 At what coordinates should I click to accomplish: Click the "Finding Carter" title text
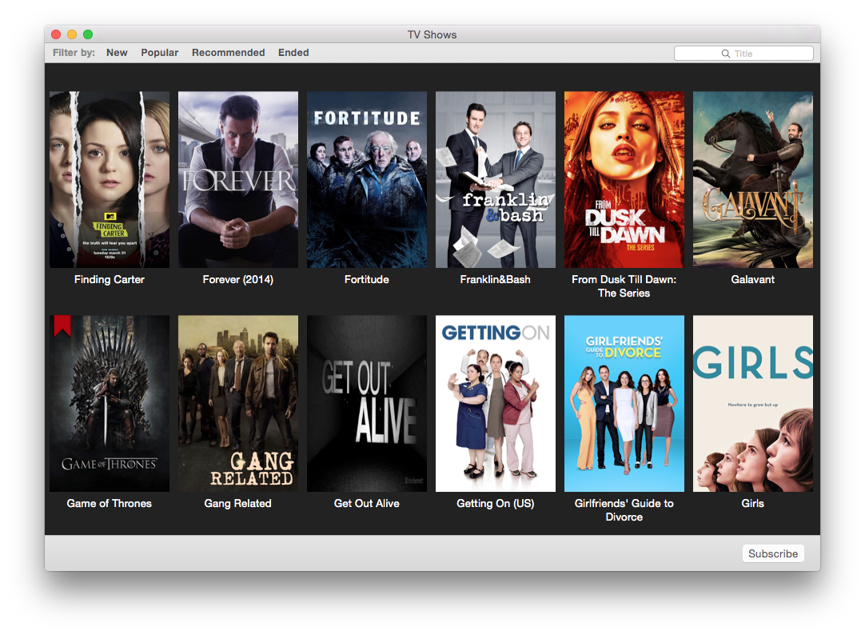(x=110, y=280)
